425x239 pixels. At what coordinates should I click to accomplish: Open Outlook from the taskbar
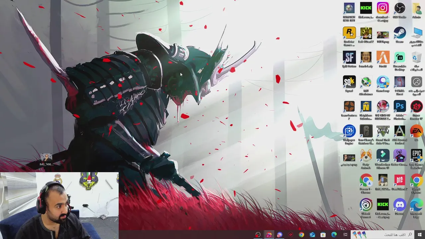coord(312,235)
